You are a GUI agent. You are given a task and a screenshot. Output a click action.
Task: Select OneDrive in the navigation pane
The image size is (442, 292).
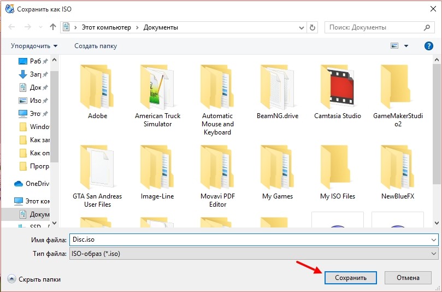(38, 184)
